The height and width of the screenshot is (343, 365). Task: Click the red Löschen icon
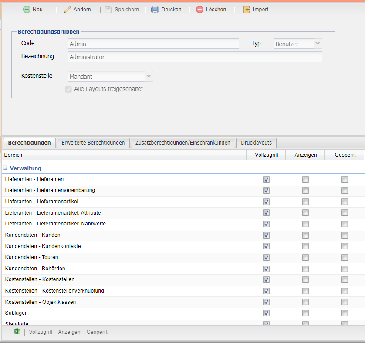point(199,10)
